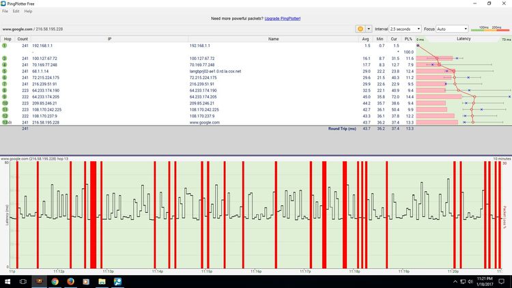Click the Upgrade PingPlotter link
Screen dimensions: 512x288
click(x=283, y=18)
